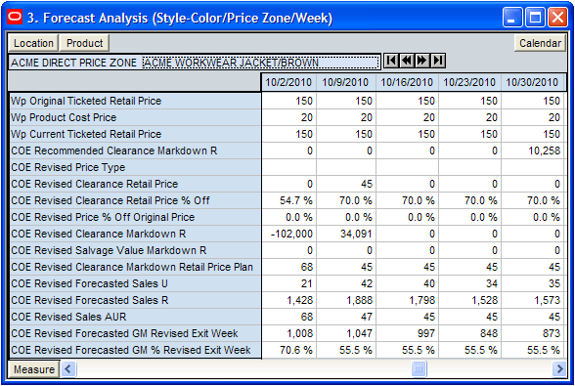The height and width of the screenshot is (386, 575).
Task: Click Forecasted Sales U cell showing 35
Action: click(532, 283)
